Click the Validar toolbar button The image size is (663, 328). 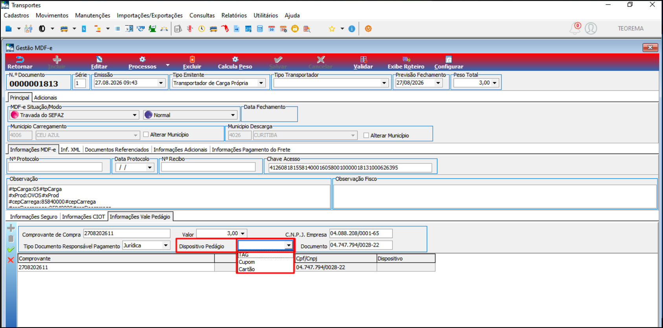[x=363, y=62]
